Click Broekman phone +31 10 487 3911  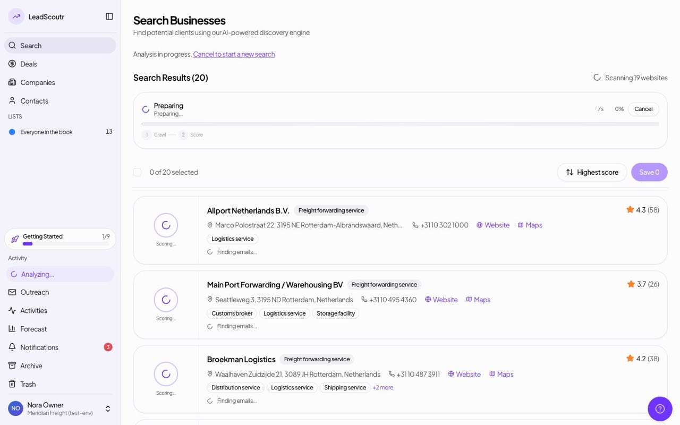coord(414,375)
